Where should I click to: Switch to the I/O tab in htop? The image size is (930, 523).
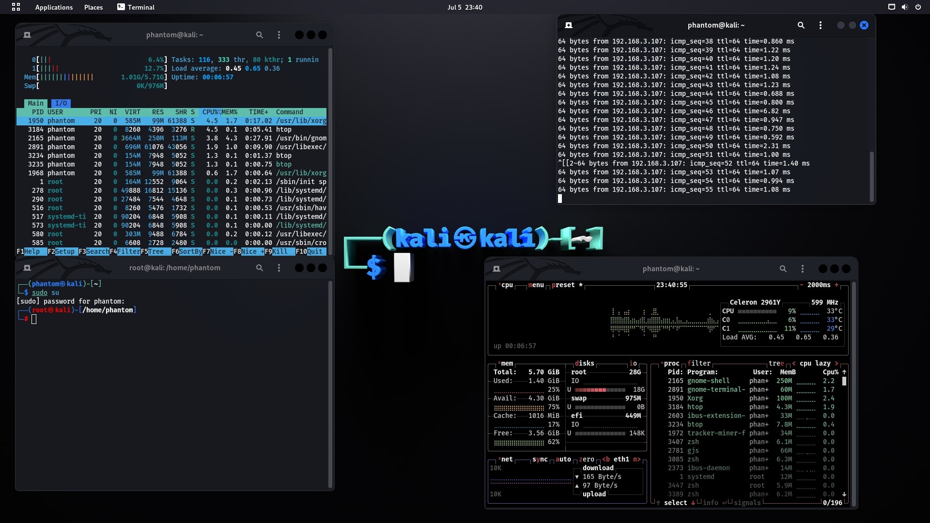[61, 103]
